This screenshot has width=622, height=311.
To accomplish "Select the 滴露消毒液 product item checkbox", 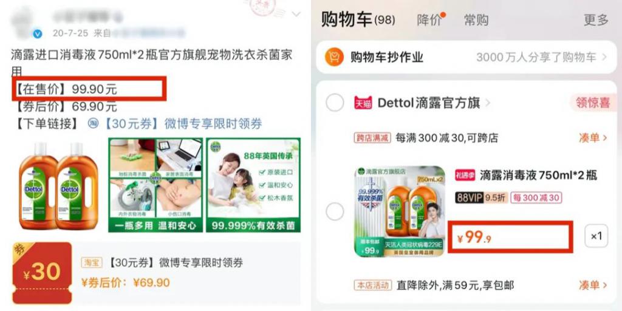I will click(x=335, y=211).
